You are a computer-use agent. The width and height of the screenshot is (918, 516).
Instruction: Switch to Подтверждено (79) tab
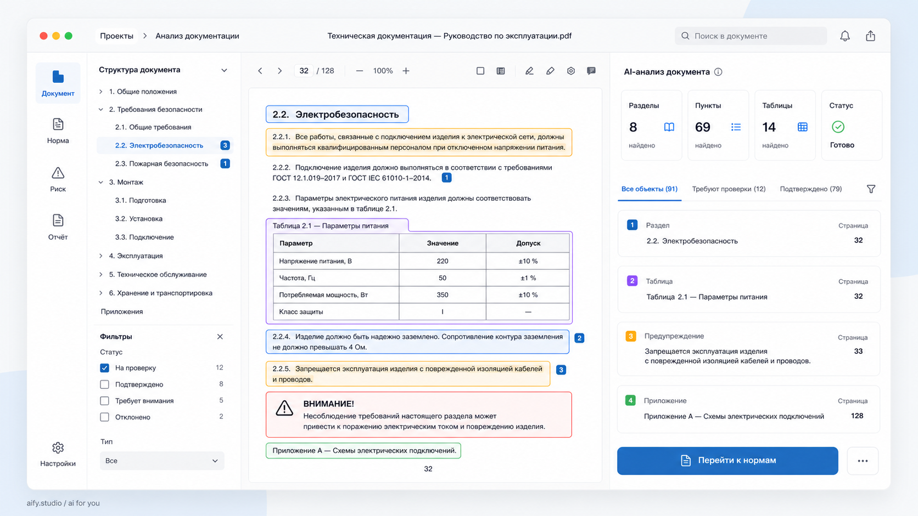pyautogui.click(x=811, y=189)
